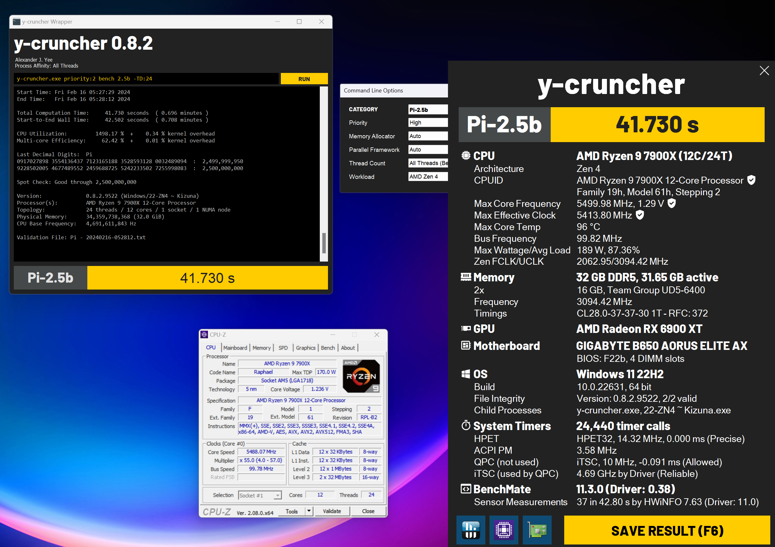Switch to the About tab in CPU-Z
The width and height of the screenshot is (775, 547).
[x=348, y=348]
